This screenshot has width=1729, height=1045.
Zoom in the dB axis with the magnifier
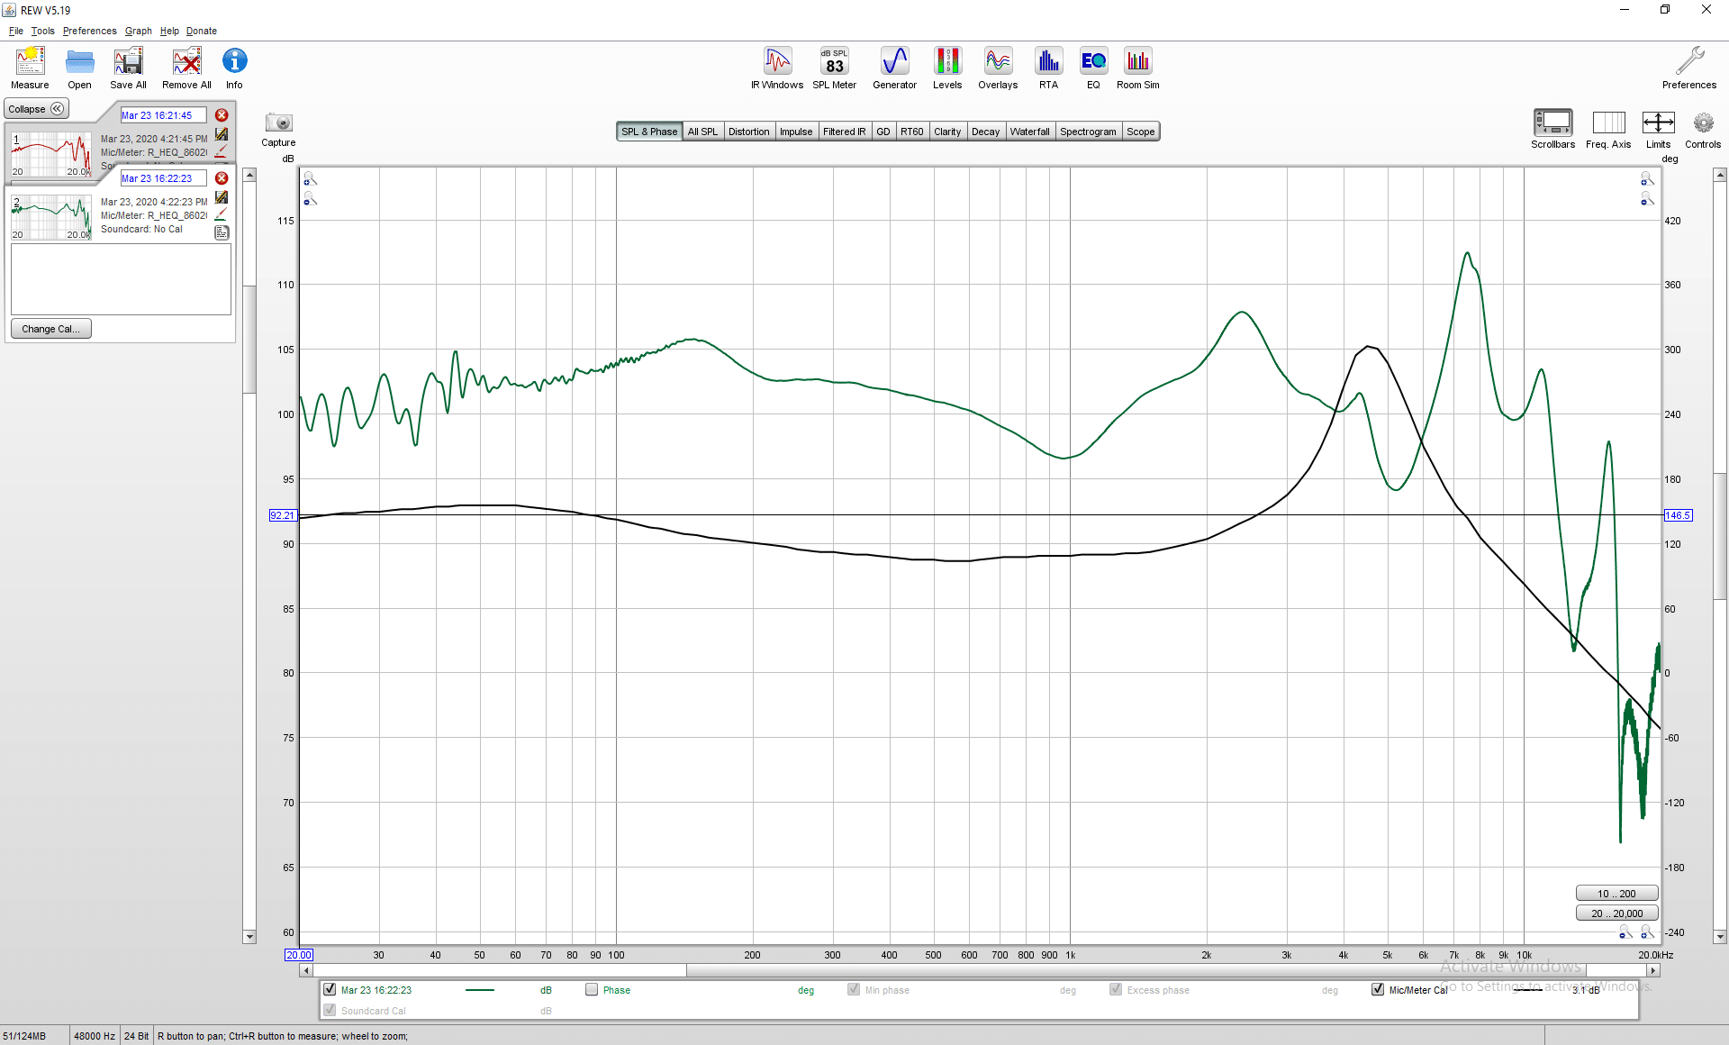(x=310, y=179)
